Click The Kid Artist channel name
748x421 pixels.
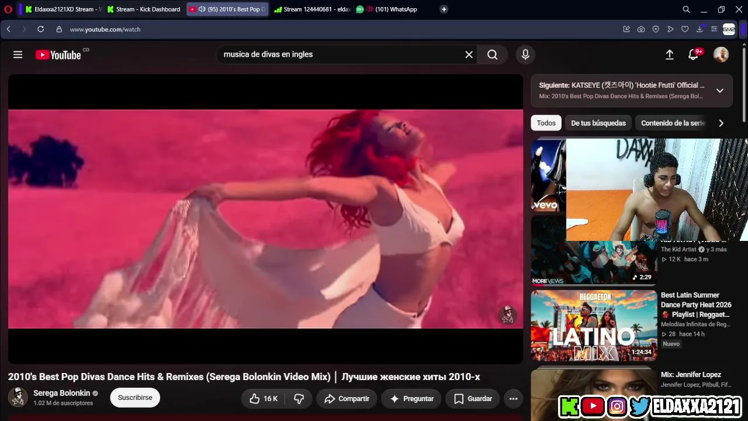678,249
